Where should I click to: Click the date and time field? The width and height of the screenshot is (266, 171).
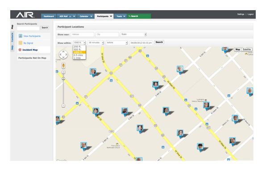tap(141, 43)
